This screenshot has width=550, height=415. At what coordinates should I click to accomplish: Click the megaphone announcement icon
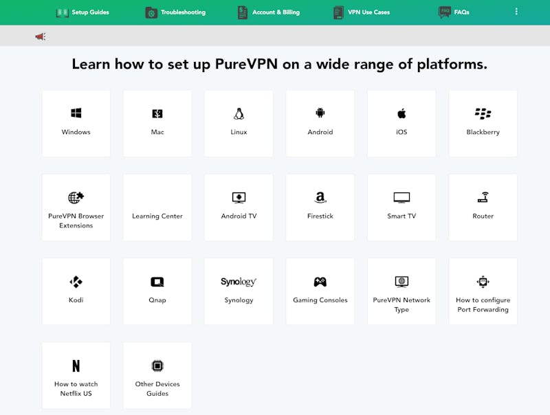coord(41,36)
